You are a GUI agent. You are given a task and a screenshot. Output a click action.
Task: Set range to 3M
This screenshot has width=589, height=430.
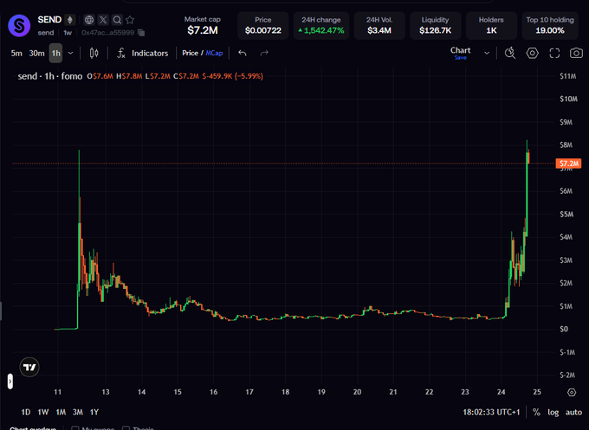[x=78, y=412]
